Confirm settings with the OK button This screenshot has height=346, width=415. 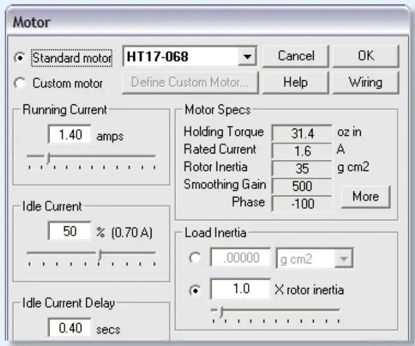pyautogui.click(x=366, y=56)
